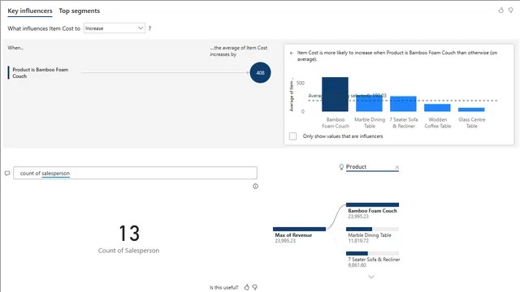520x292 pixels.
Task: Select 7 Seater Sofa & Recliner node
Action: (x=373, y=260)
